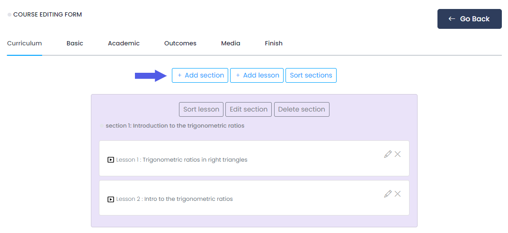Switch to the Finish tab
Screen dimensions: 508x233
pyautogui.click(x=274, y=43)
